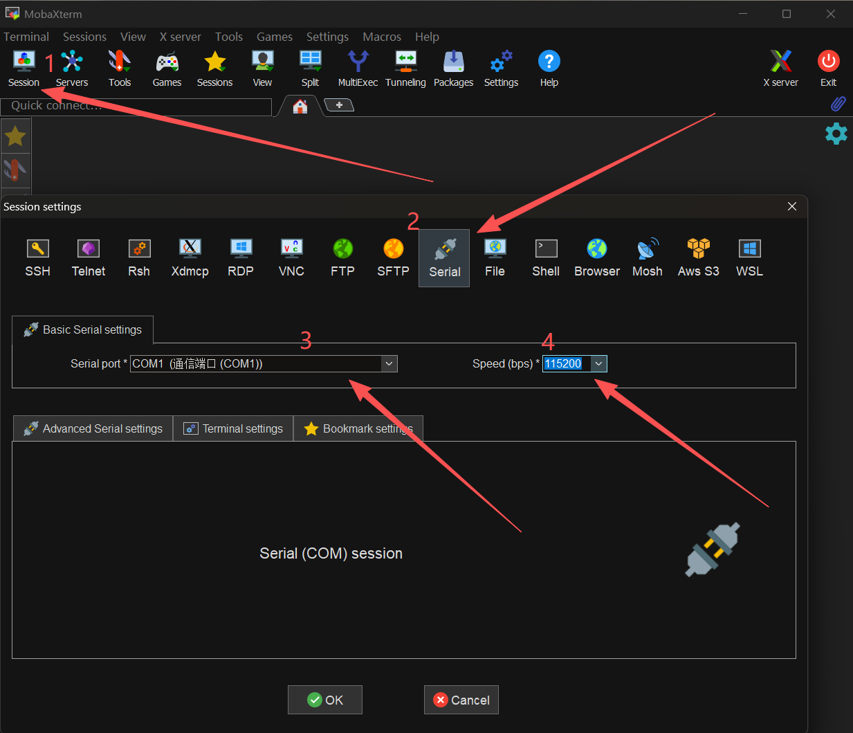Choose the Shell session type

[546, 257]
